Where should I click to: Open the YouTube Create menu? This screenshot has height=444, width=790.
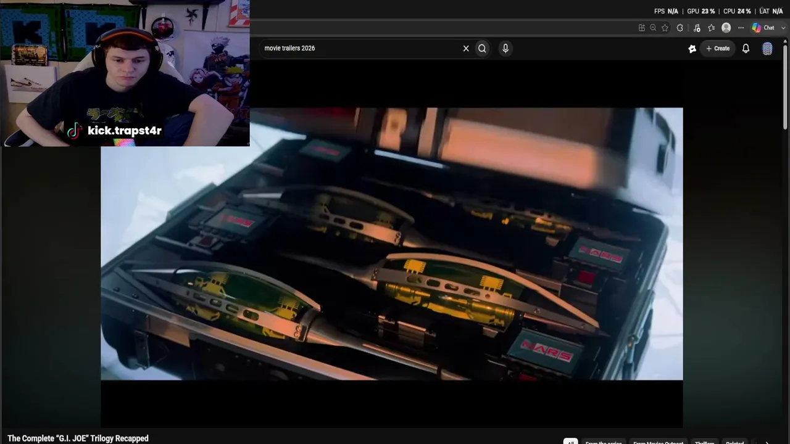click(x=718, y=48)
